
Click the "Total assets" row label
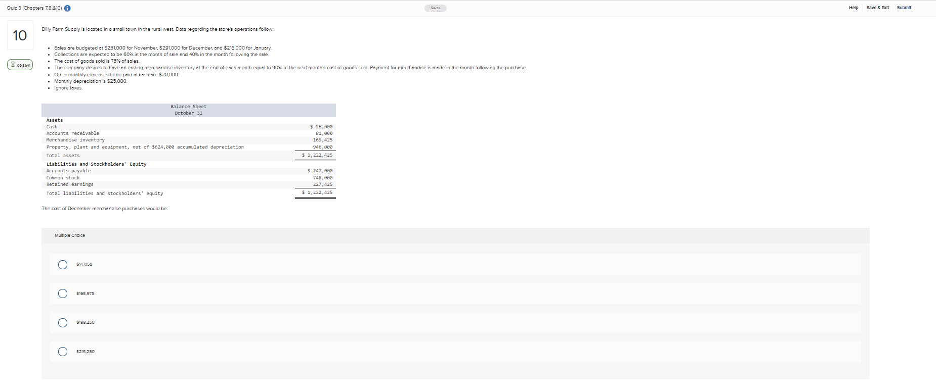[x=63, y=156]
